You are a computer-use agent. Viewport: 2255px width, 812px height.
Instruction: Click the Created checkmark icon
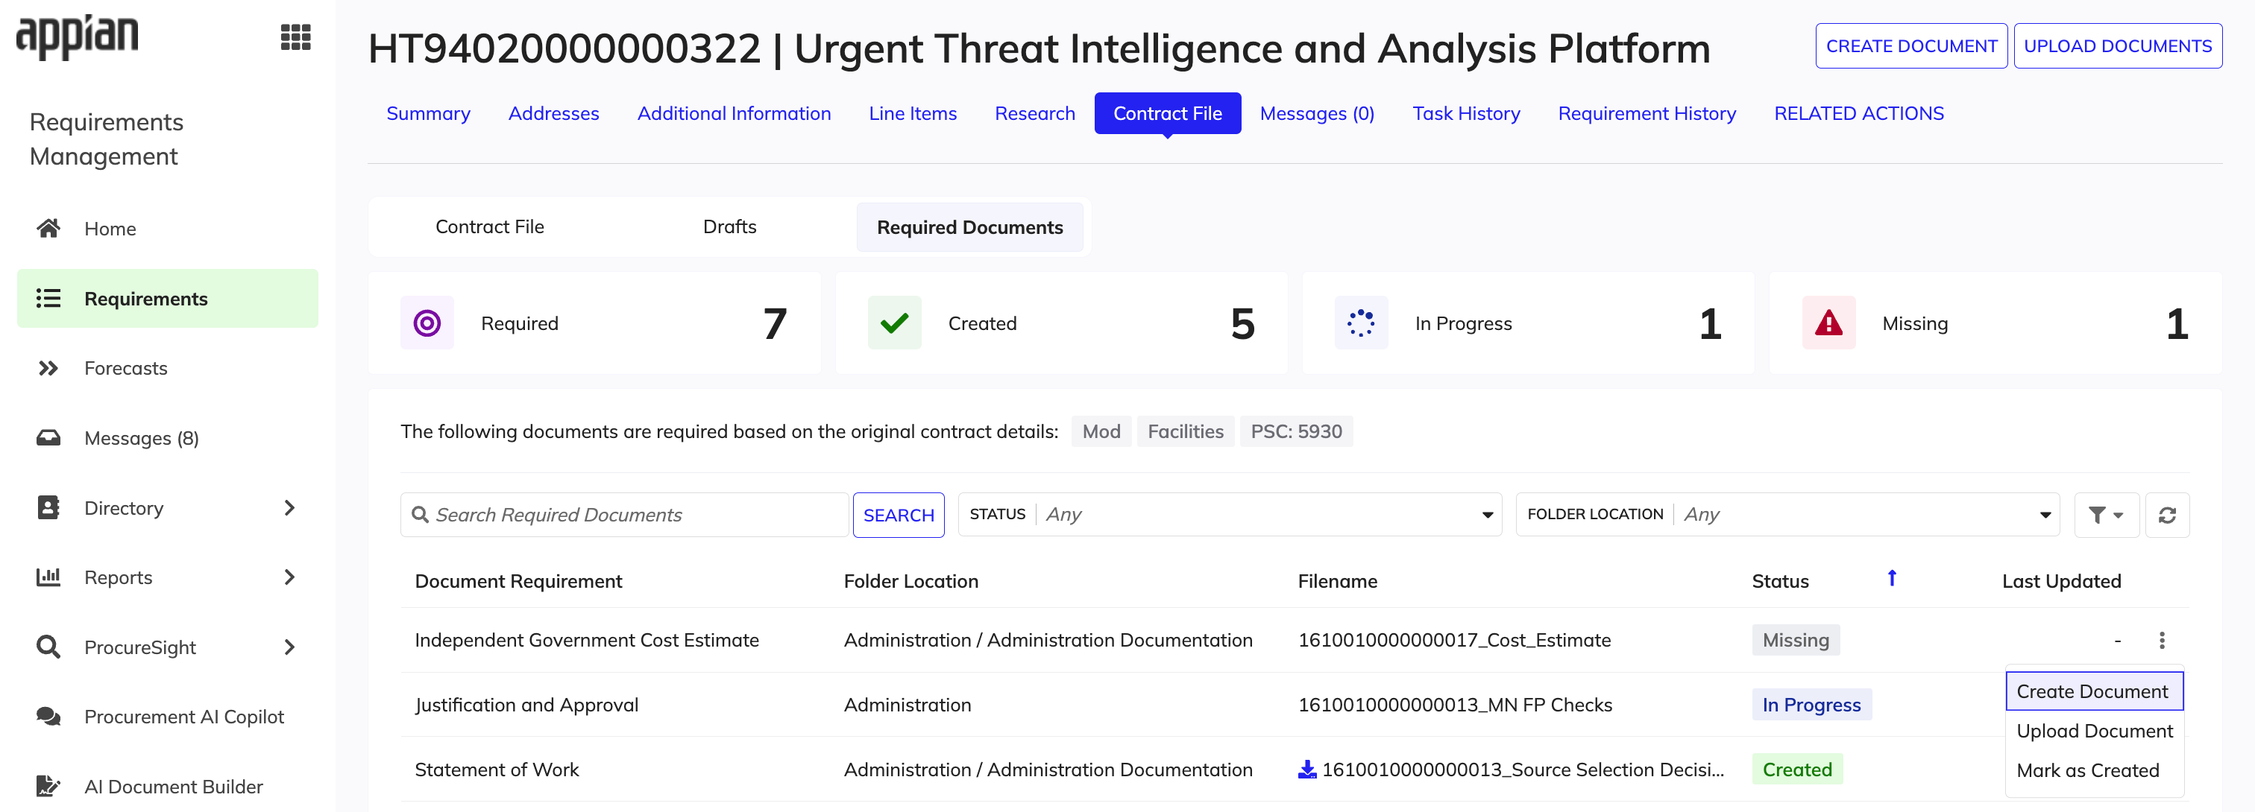click(x=894, y=323)
